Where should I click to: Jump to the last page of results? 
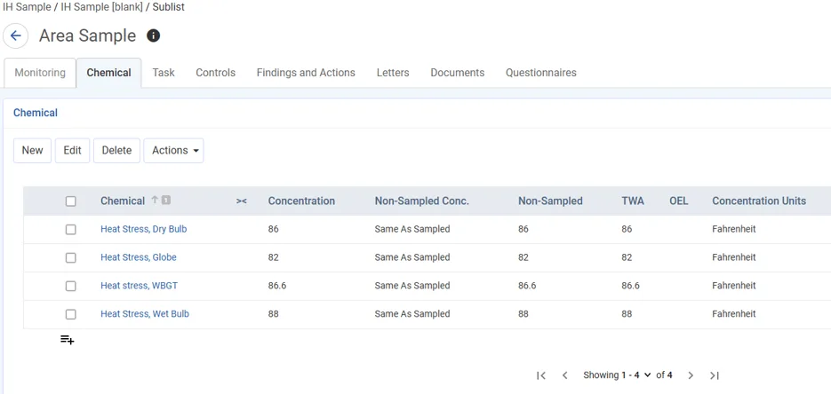(x=715, y=375)
